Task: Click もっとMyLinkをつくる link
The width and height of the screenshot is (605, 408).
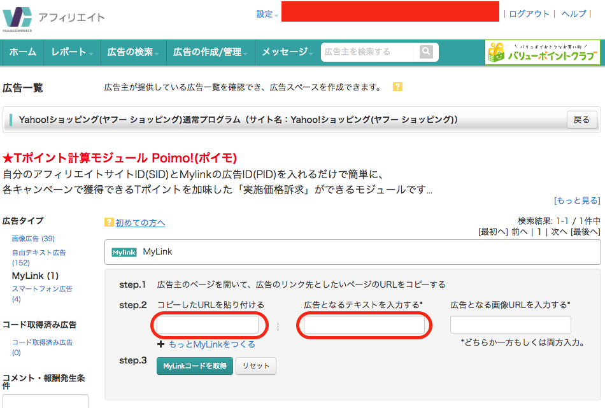Action: pyautogui.click(x=212, y=344)
